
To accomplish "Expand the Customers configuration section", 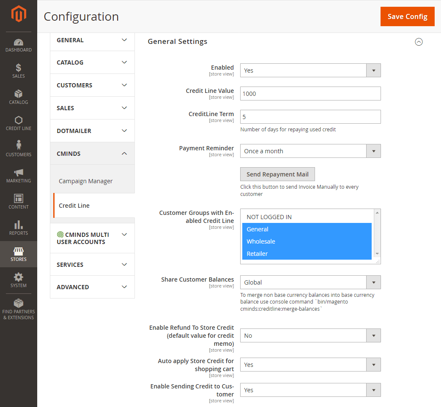I will coord(92,85).
